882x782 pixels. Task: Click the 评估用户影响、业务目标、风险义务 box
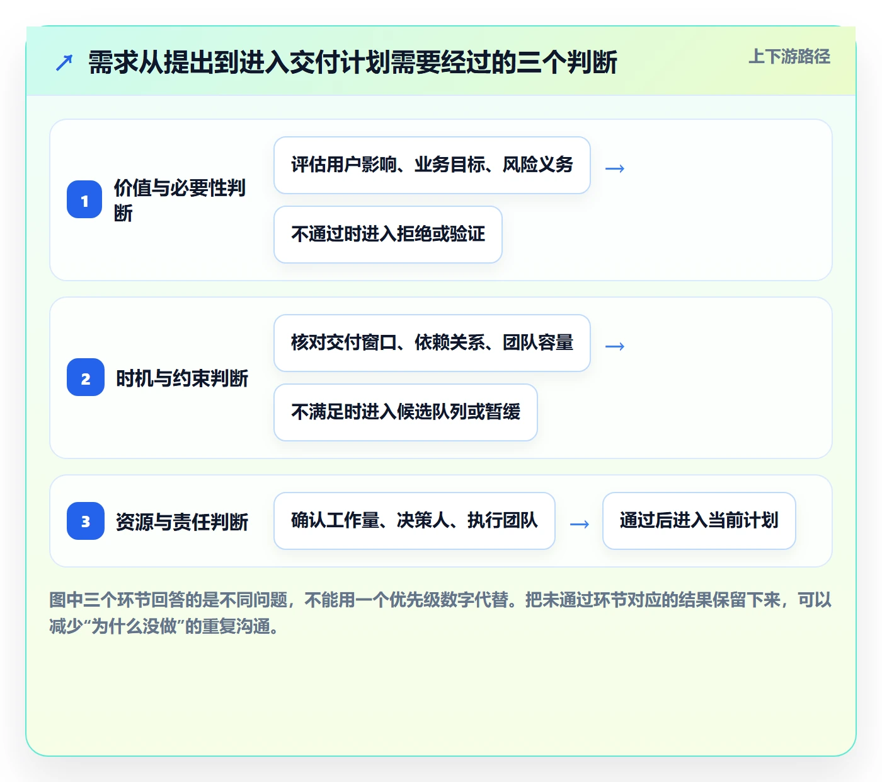click(x=432, y=165)
